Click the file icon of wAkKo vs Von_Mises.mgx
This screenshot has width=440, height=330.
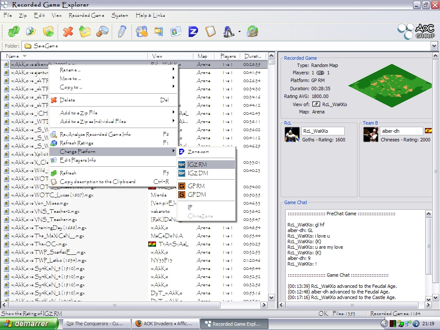(x=6, y=203)
